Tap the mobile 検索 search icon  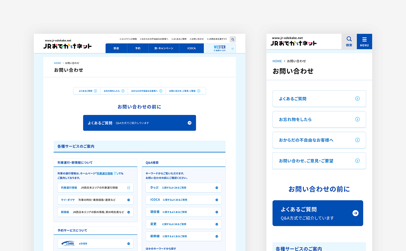[x=349, y=41]
